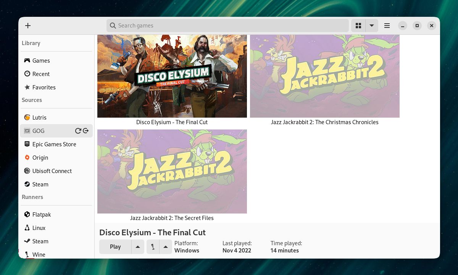
Task: Click the Search games field
Action: 227,26
